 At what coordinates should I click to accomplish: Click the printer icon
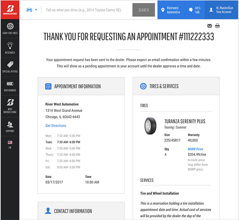(x=217, y=26)
